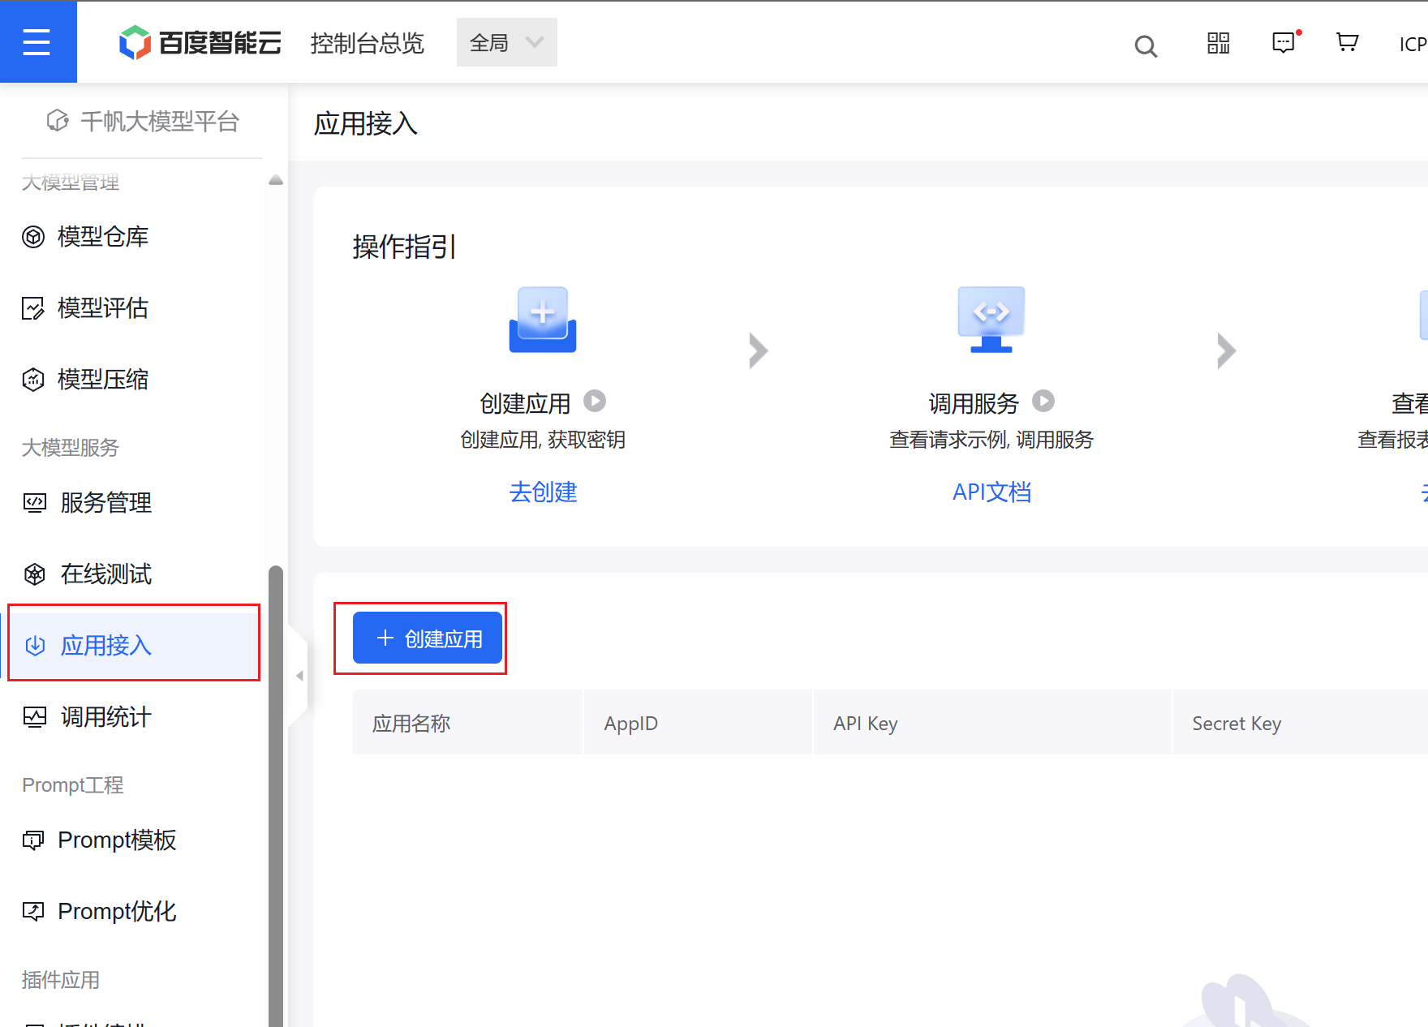Click the 模型评估 sidebar icon
This screenshot has height=1027, width=1428.
tap(33, 308)
